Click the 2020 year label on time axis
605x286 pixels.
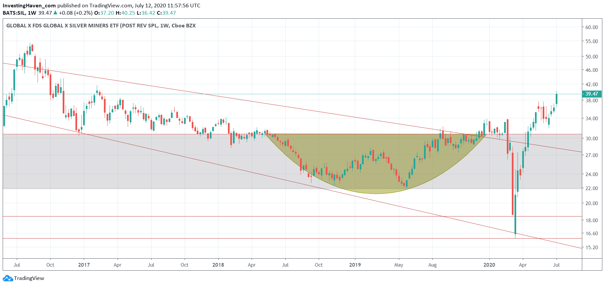pos(489,265)
